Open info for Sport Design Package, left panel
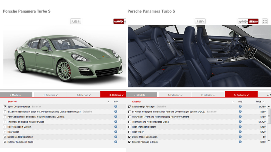 (116, 106)
